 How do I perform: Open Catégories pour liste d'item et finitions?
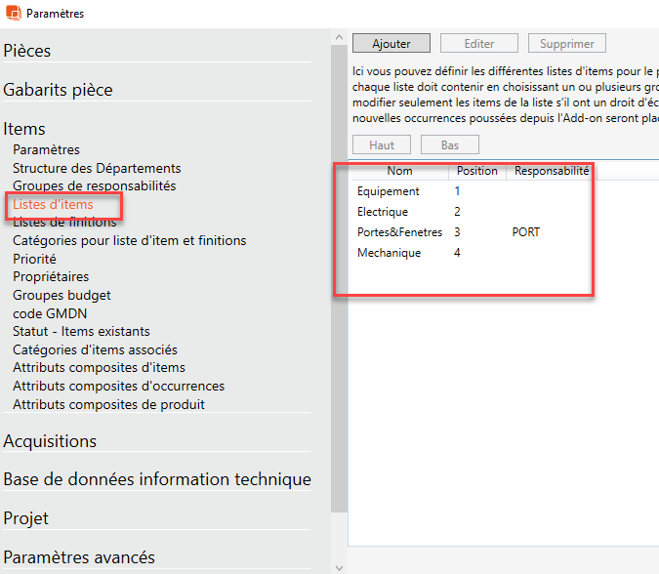coord(129,240)
